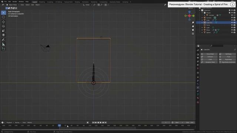Select the Scale tool

click(x=3, y=31)
